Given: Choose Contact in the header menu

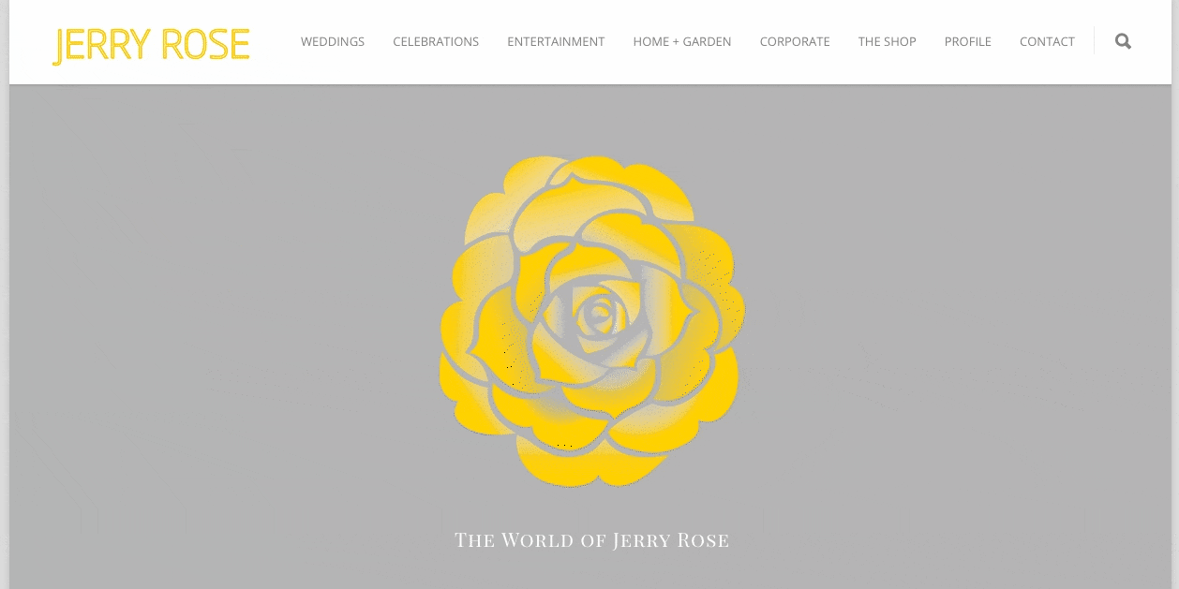Looking at the screenshot, I should (x=1047, y=42).
